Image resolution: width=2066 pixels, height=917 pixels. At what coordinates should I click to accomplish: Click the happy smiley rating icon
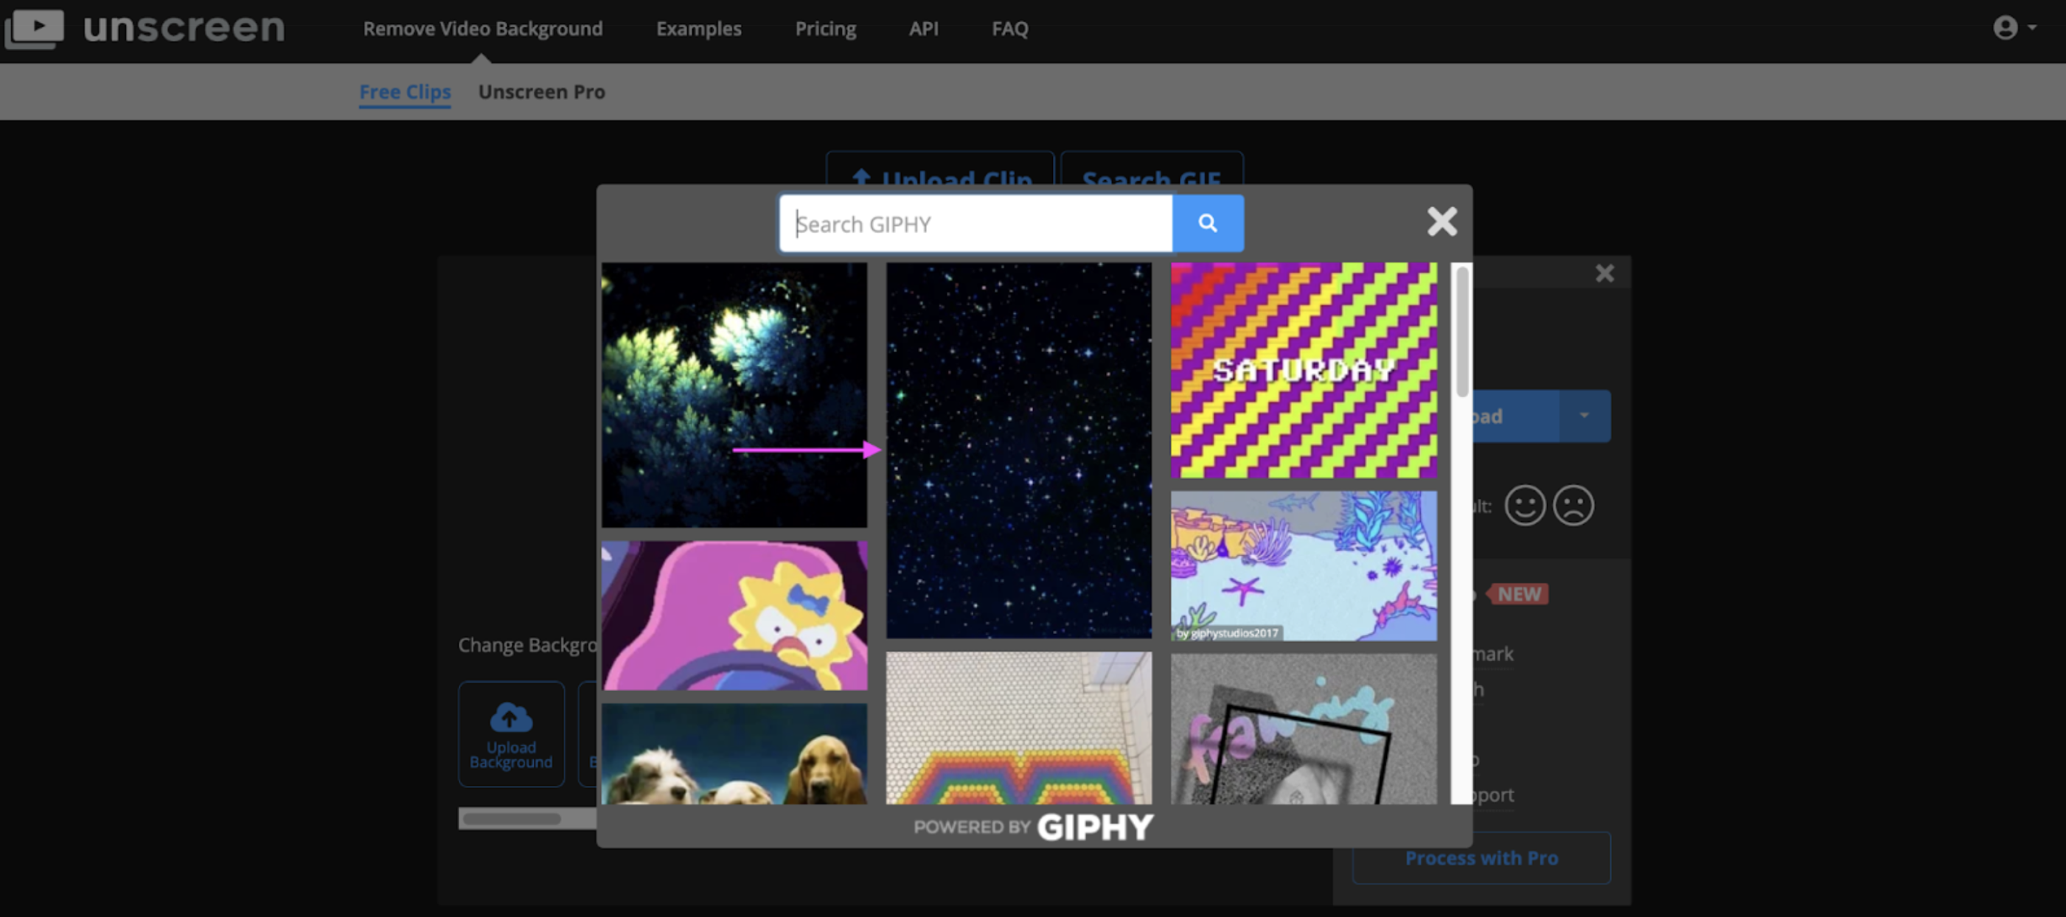(x=1525, y=506)
